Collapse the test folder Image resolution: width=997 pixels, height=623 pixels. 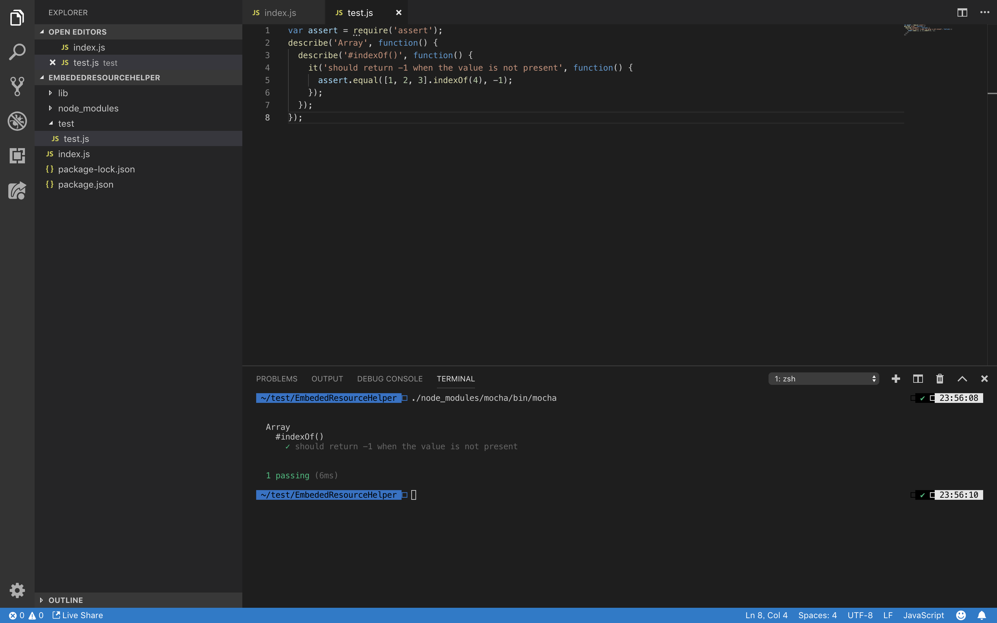pos(138,124)
